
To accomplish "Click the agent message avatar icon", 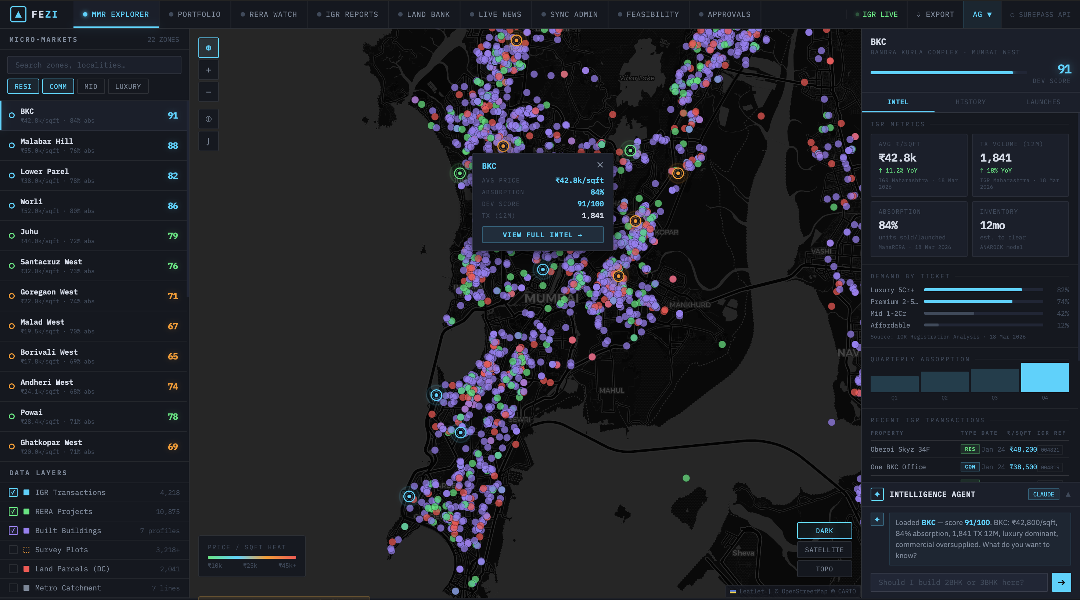I will [877, 520].
